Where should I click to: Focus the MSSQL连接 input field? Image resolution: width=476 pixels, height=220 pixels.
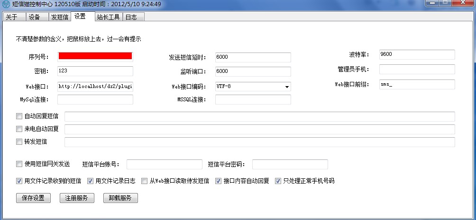point(253,99)
